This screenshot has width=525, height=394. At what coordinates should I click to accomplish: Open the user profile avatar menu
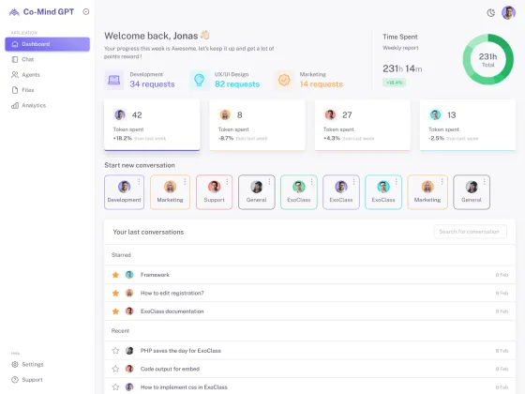[x=508, y=13]
